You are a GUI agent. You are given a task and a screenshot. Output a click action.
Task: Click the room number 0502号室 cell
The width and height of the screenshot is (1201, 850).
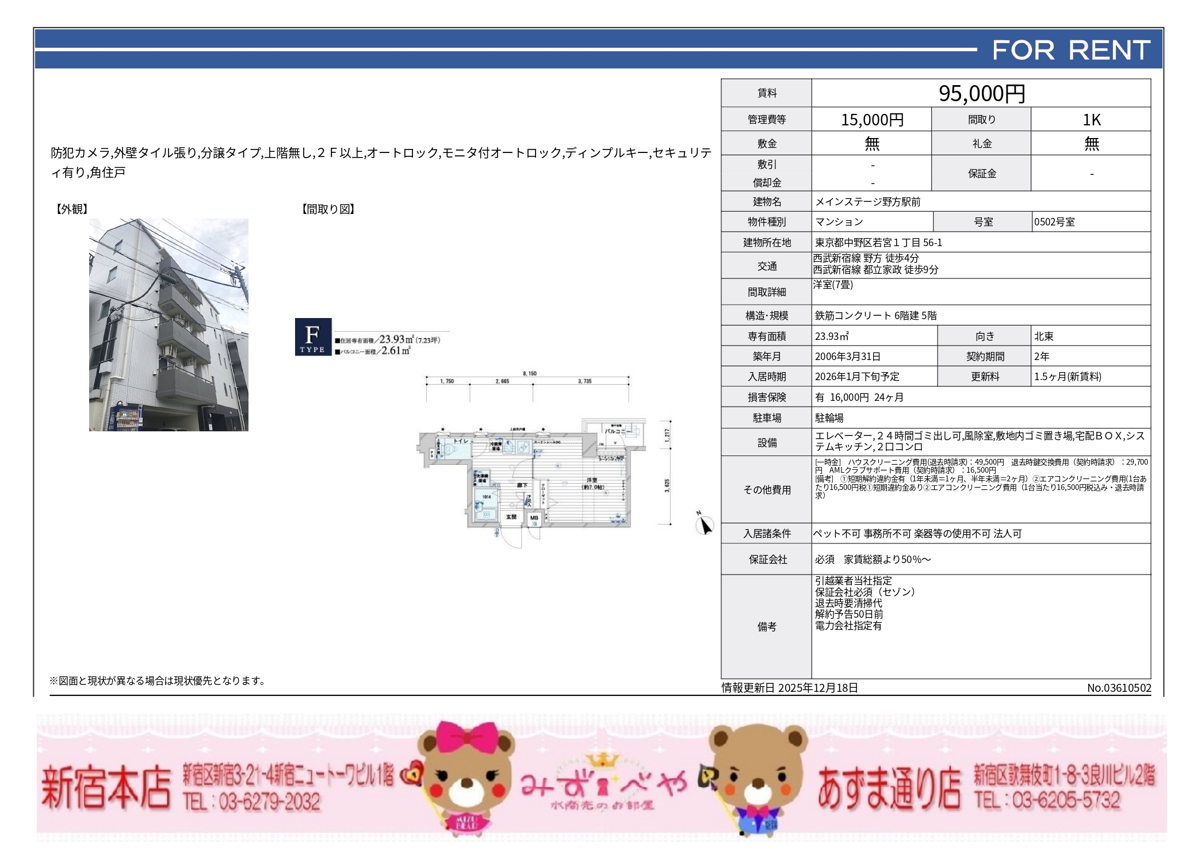tap(1054, 222)
